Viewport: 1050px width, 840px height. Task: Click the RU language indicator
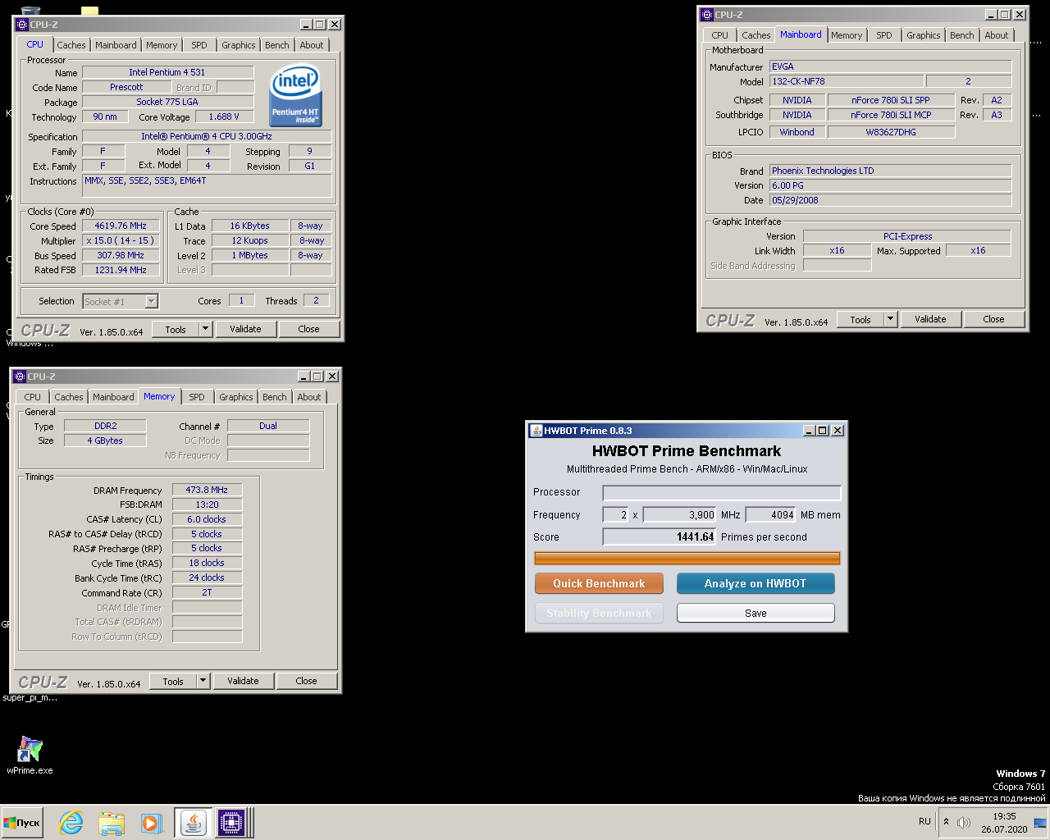coord(924,821)
